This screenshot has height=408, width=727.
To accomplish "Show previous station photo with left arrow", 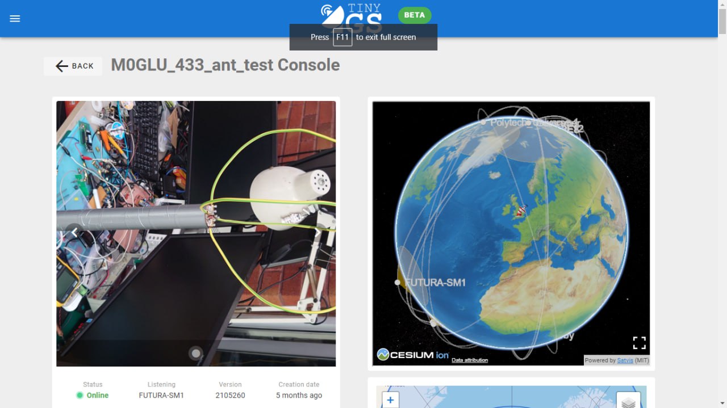I will pyautogui.click(x=74, y=232).
